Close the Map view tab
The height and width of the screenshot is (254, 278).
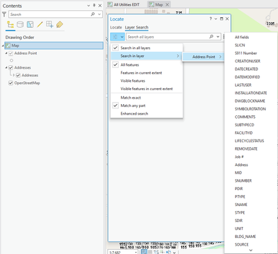tap(167, 5)
